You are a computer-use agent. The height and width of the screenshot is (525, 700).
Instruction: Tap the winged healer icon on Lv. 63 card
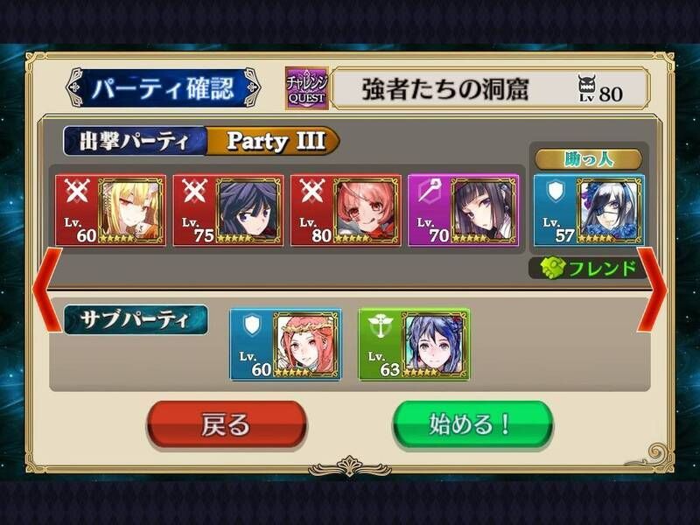[380, 325]
